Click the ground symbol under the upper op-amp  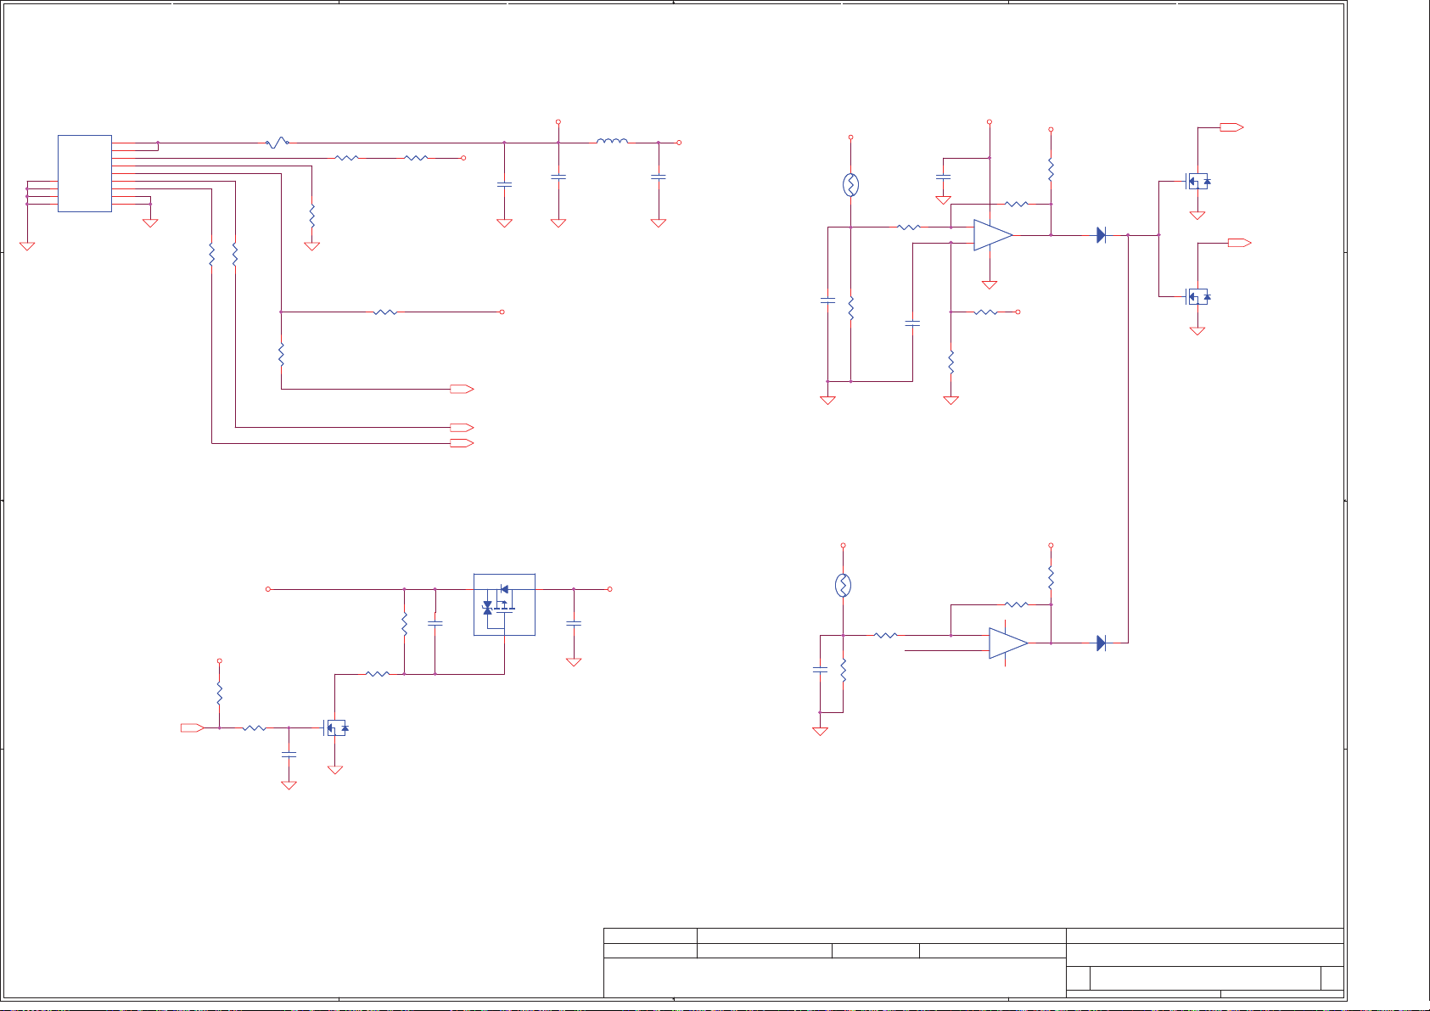click(990, 284)
